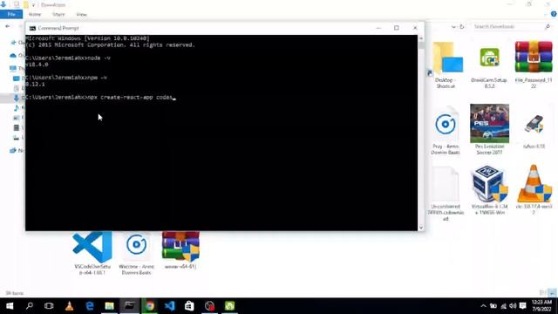Viewport: 558px width, 314px height.
Task: Switch to the Home ribbon tab
Action: [35, 15]
